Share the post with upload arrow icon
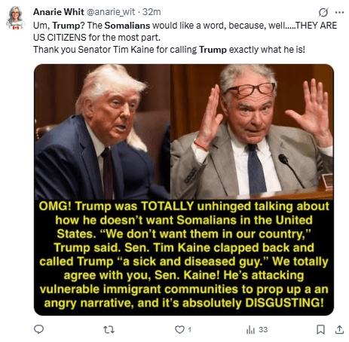349x342 pixels. (339, 329)
